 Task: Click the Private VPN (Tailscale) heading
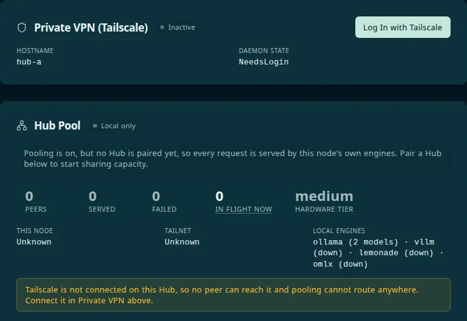click(91, 27)
